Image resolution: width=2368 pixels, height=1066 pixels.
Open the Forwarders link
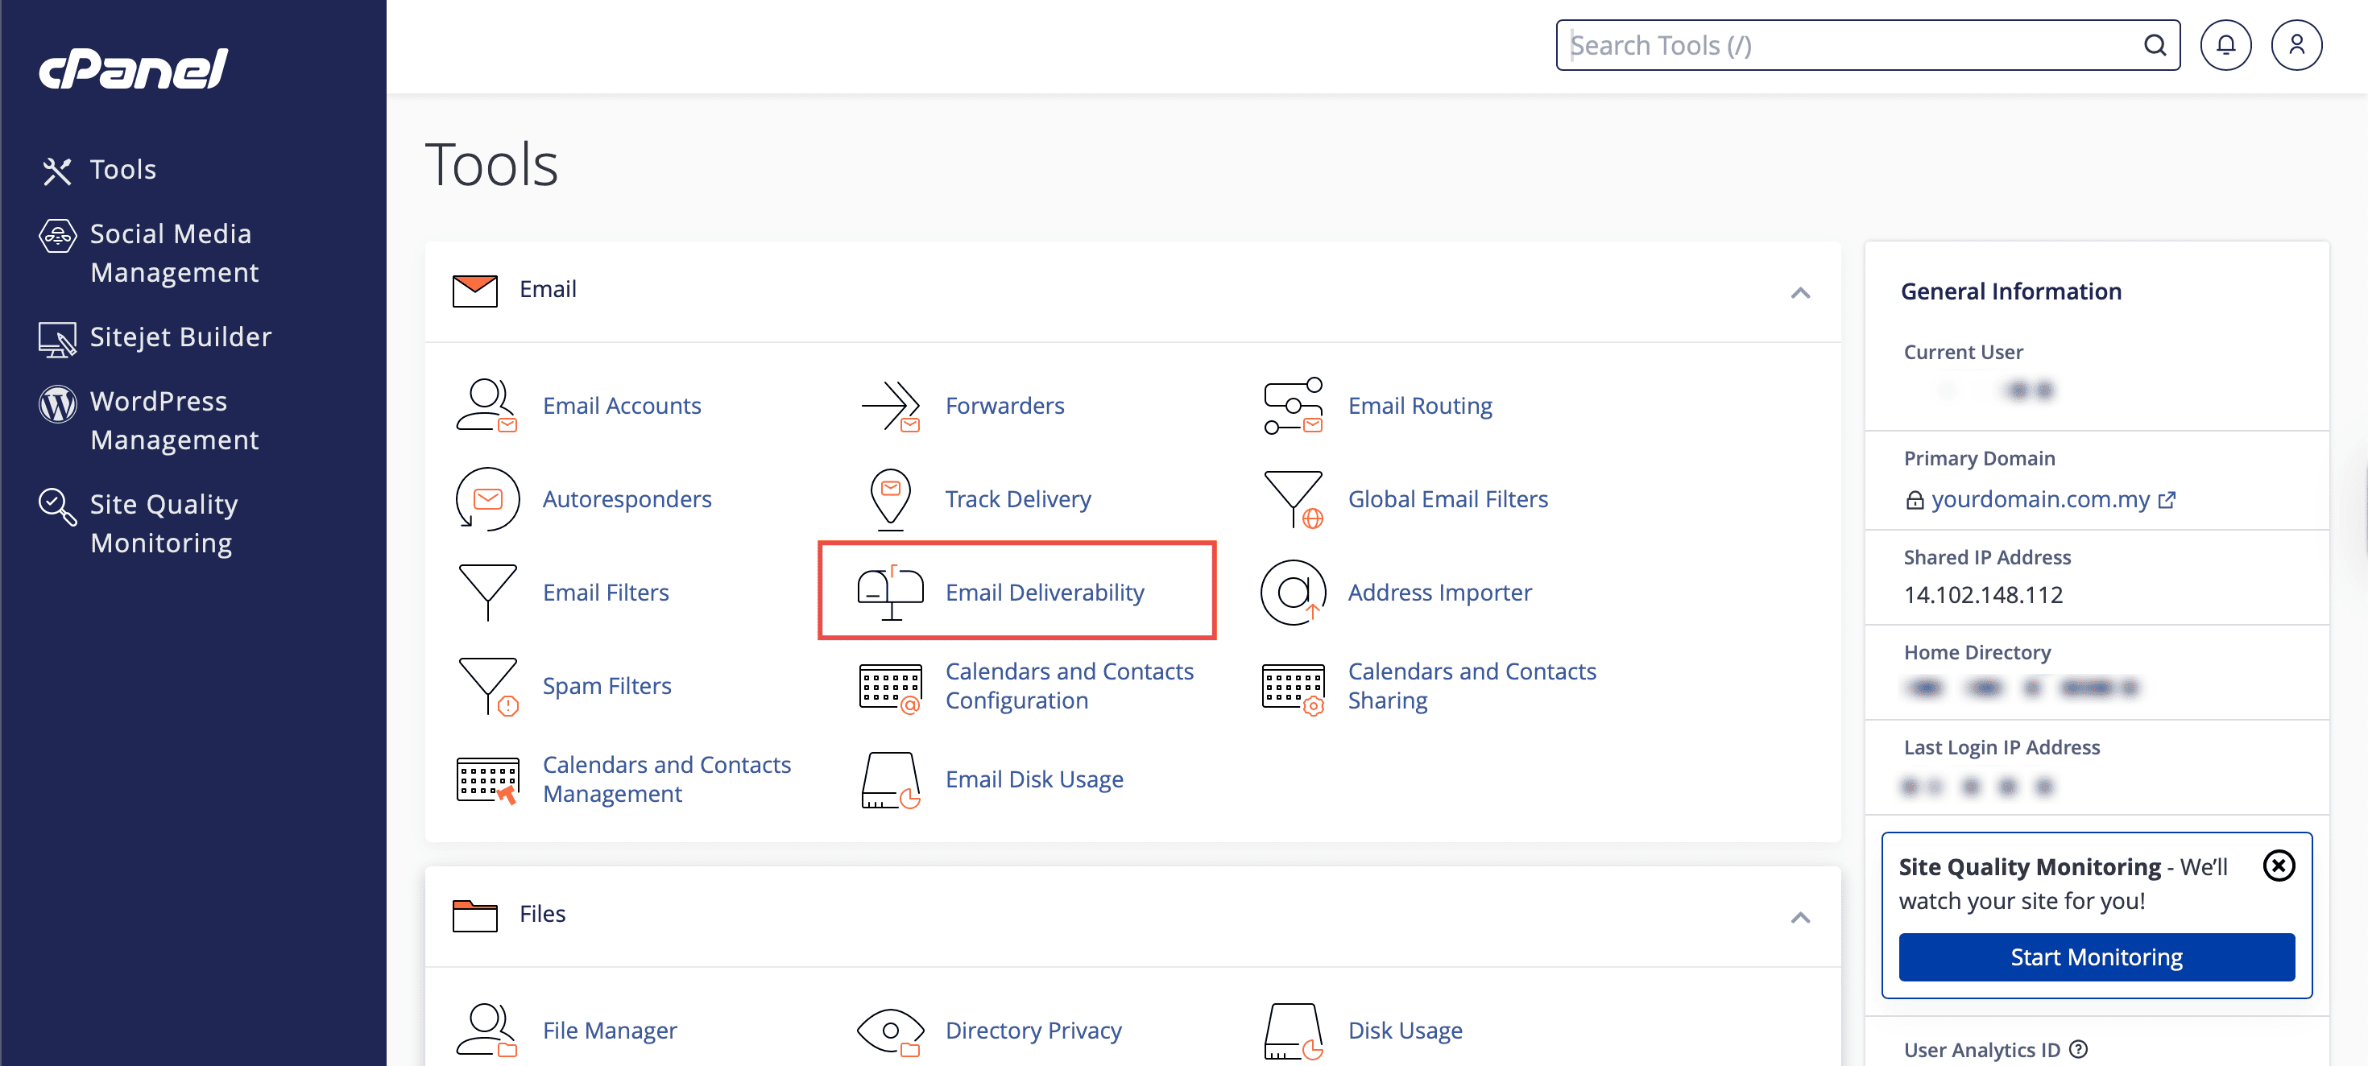tap(1004, 405)
